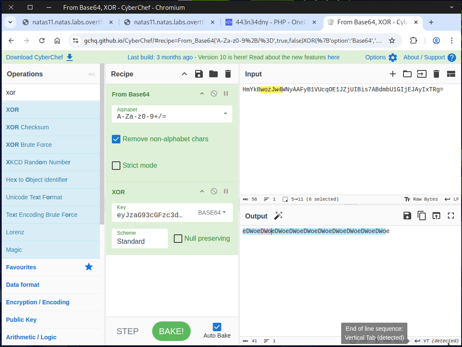Screen dimensions: 462x347
Task: Expand the Data format category
Action: [x=23, y=285]
